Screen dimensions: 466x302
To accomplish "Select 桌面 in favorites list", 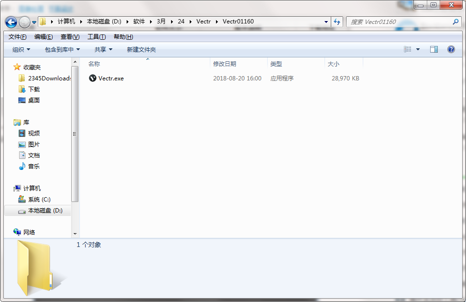I will 33,101.
